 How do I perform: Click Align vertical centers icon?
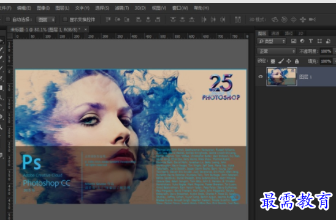tap(118, 20)
